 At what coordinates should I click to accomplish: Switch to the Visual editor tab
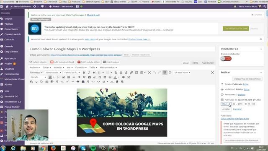tap(186, 63)
